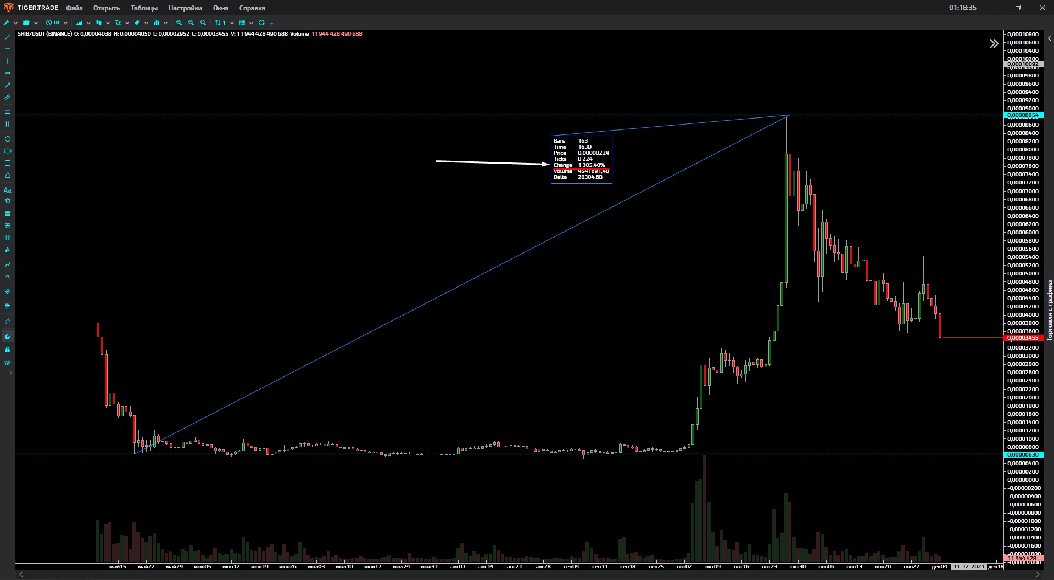Open the Торговля с графика side panel

[x=1049, y=310]
